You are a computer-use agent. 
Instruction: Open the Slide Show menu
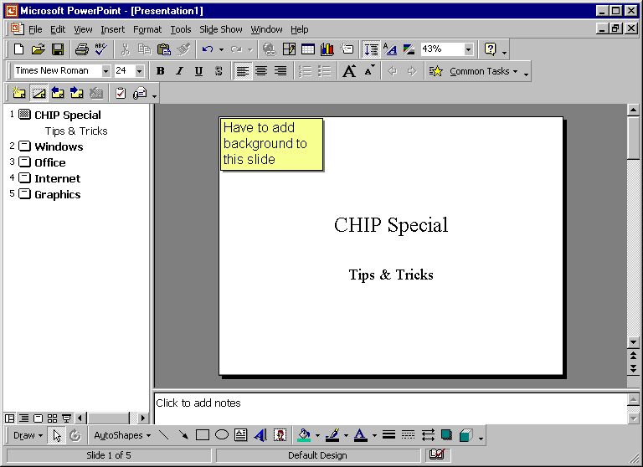(221, 29)
